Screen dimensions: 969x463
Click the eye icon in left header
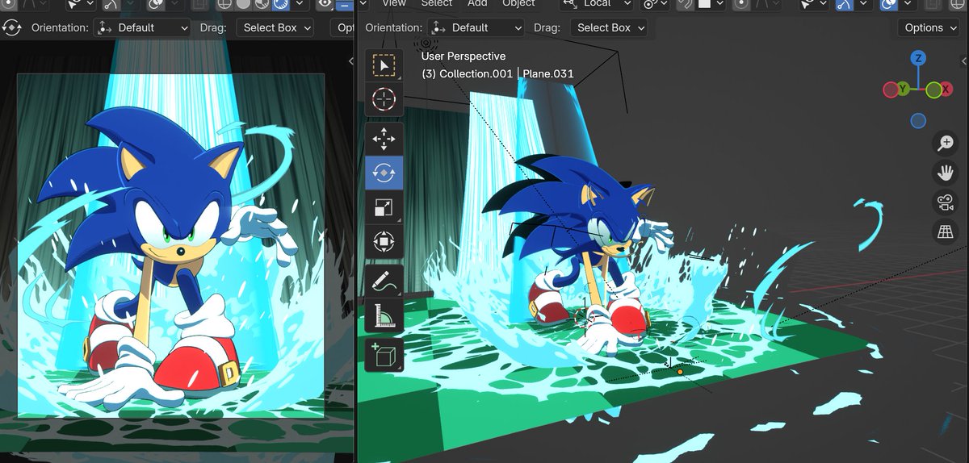(326, 3)
